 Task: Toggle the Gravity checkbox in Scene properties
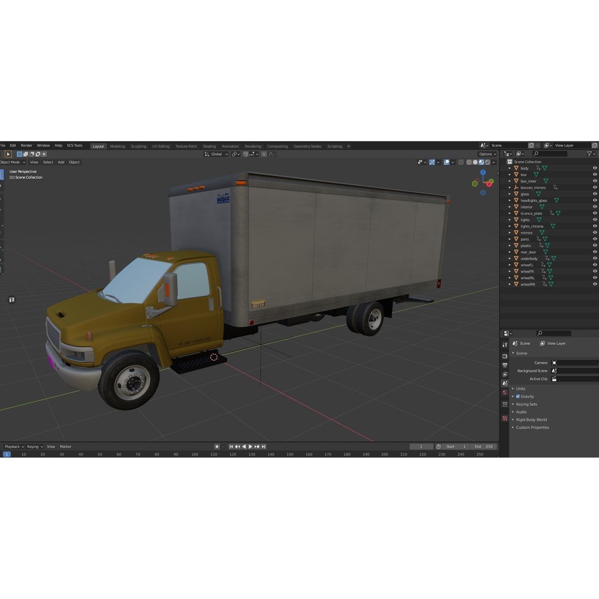click(518, 396)
